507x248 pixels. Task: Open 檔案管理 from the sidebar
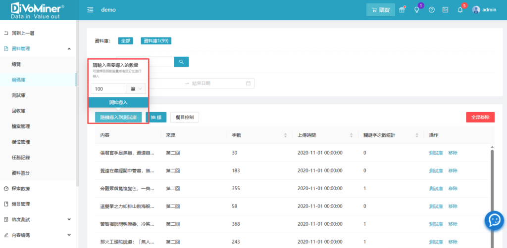tap(21, 126)
